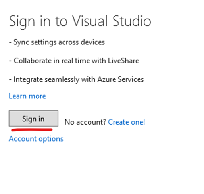
Task: Open the Account options link
Action: 36,139
